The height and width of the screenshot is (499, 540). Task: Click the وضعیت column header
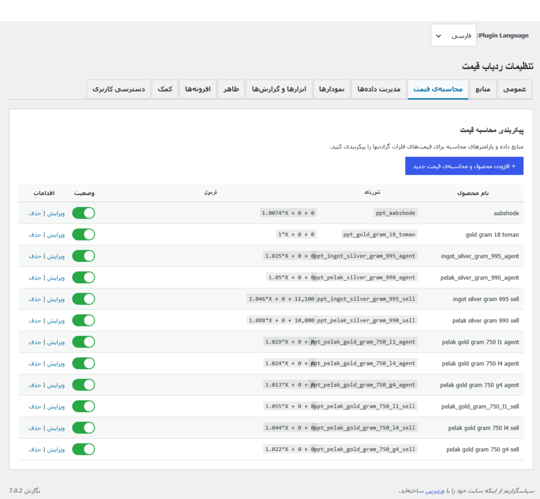click(x=84, y=193)
